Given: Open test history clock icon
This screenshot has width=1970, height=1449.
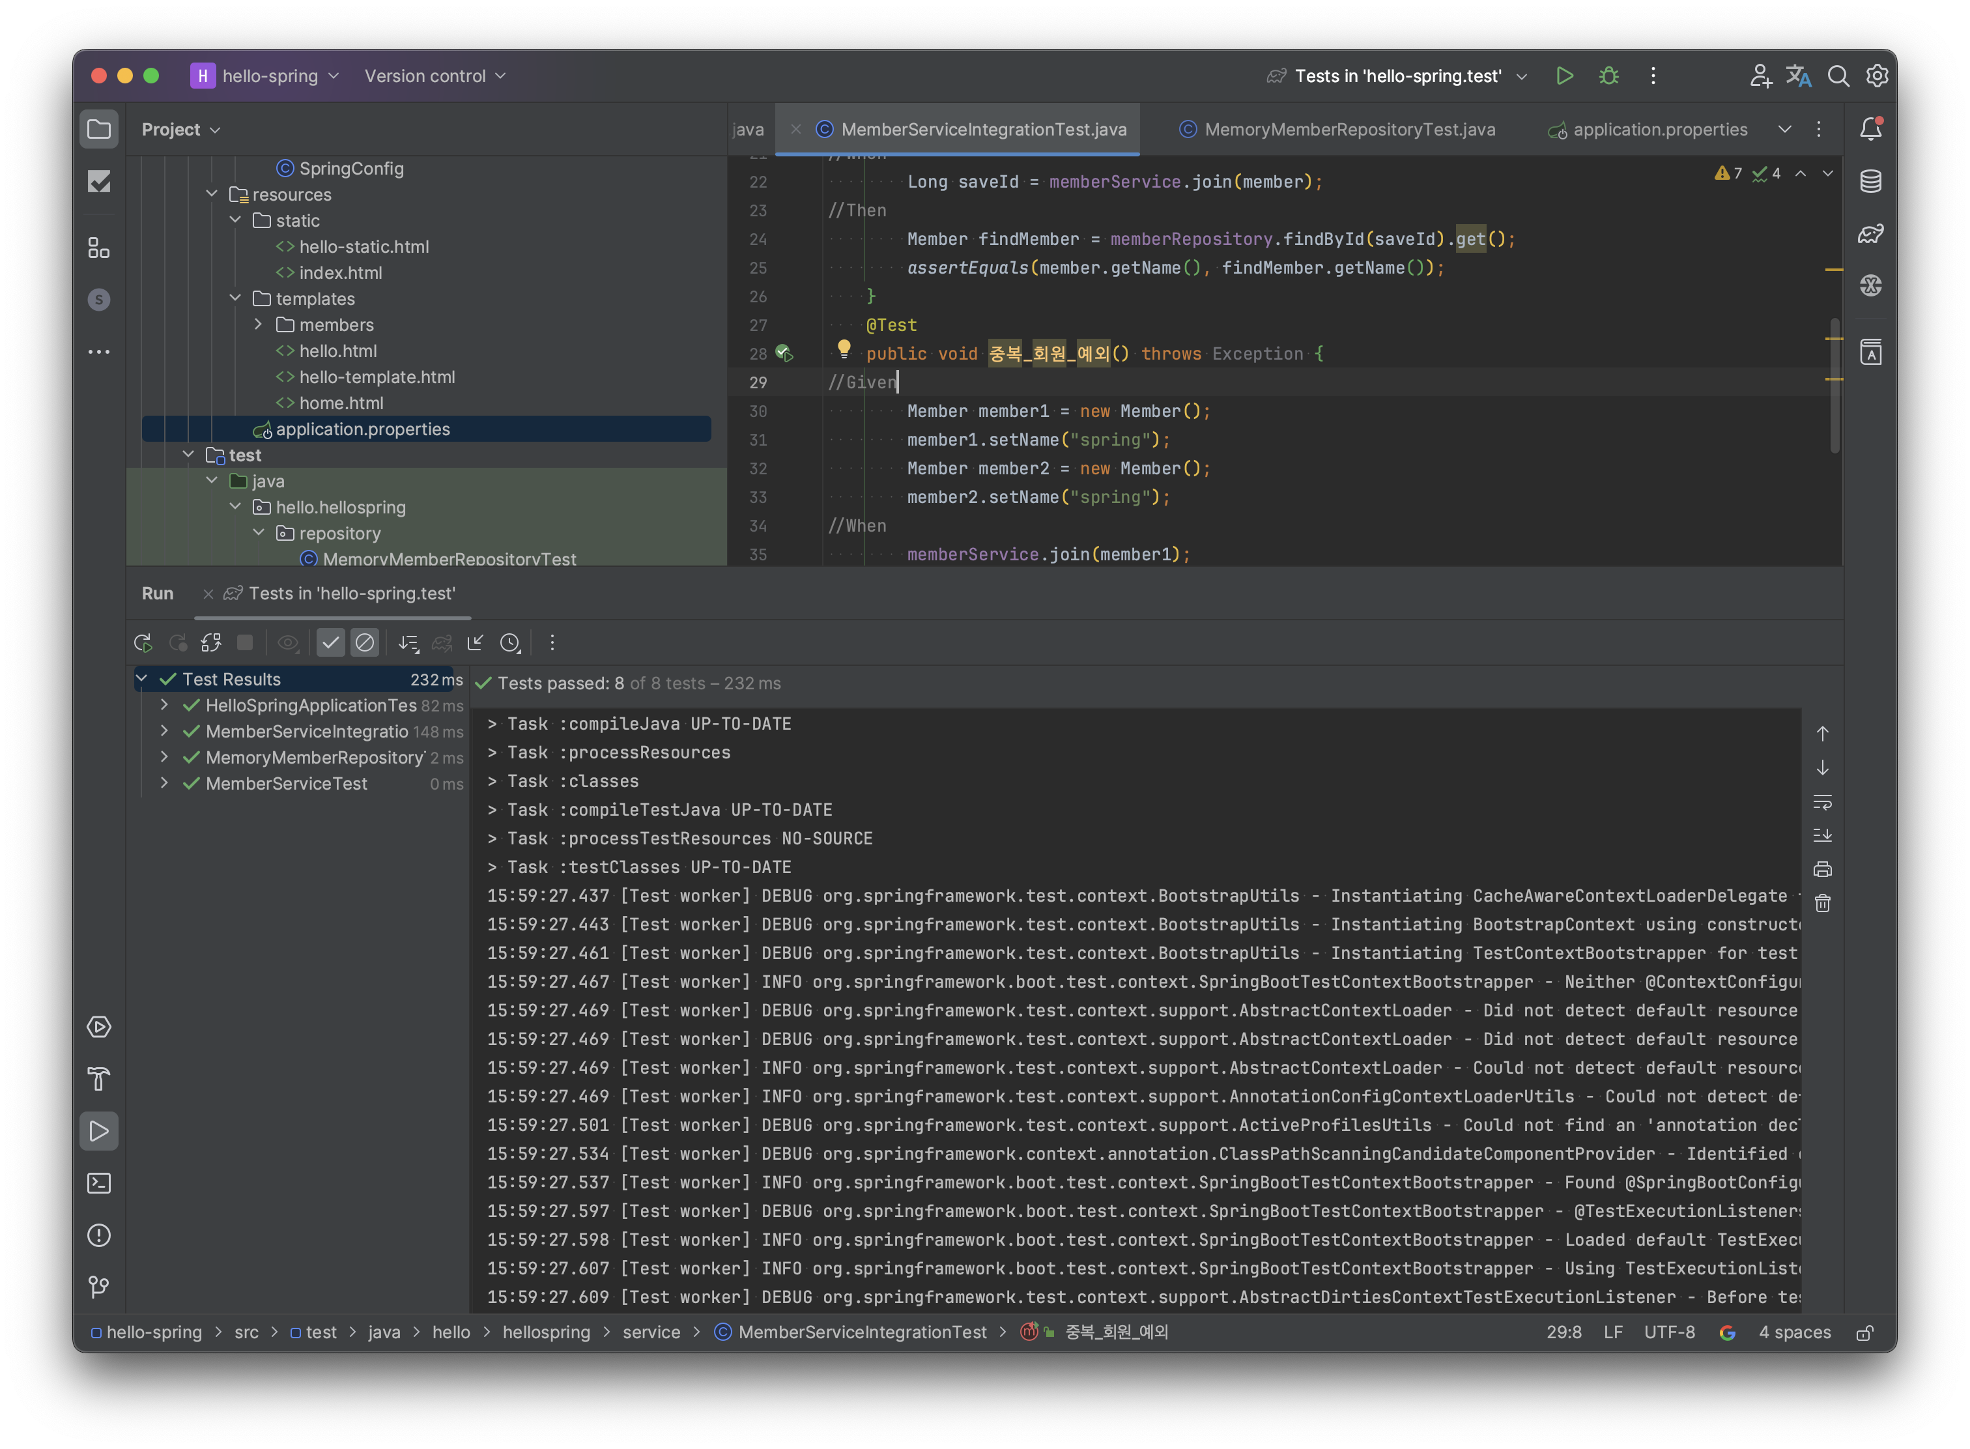Looking at the screenshot, I should [x=509, y=643].
